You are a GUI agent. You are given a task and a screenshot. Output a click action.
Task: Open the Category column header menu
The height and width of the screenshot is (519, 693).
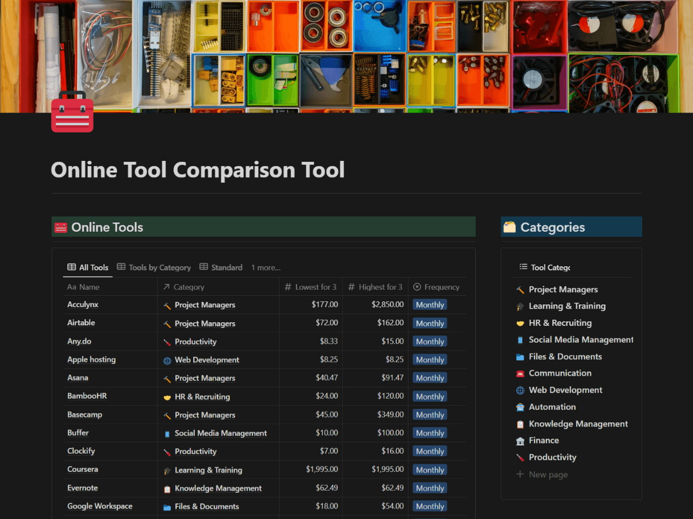point(218,287)
